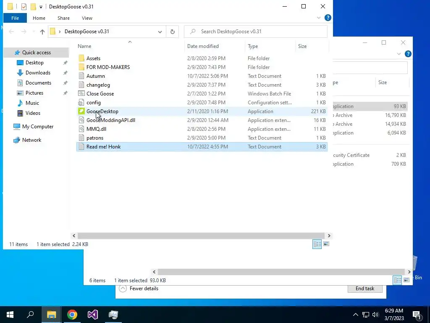
Task: Click the DesktopGoose v0.31 address bar path
Action: 87,32
